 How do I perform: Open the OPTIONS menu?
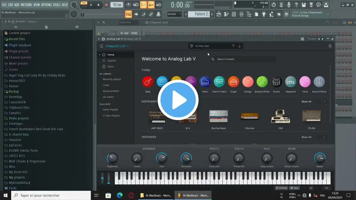pos(46,5)
